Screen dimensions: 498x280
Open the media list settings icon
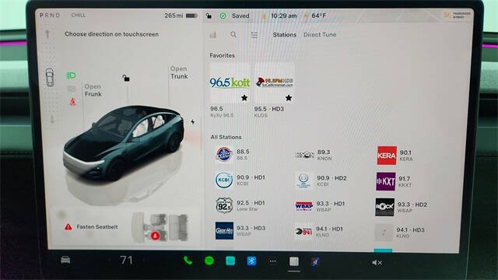click(254, 35)
